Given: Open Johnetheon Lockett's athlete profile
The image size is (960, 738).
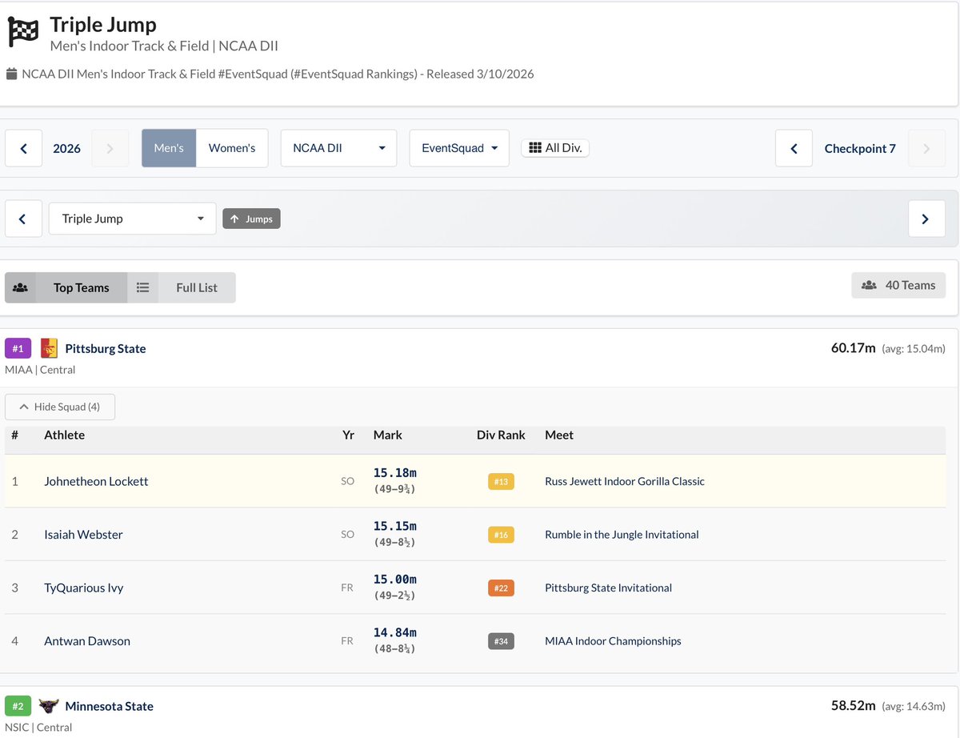Looking at the screenshot, I should tap(96, 481).
